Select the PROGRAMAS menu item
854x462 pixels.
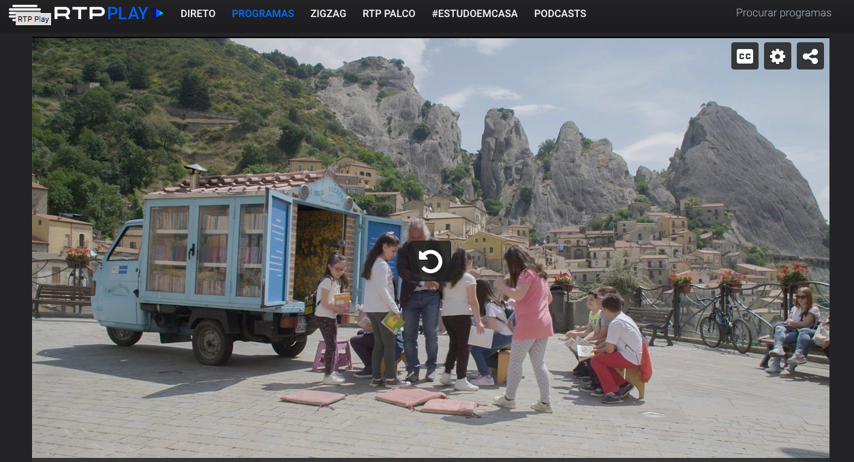coord(262,14)
